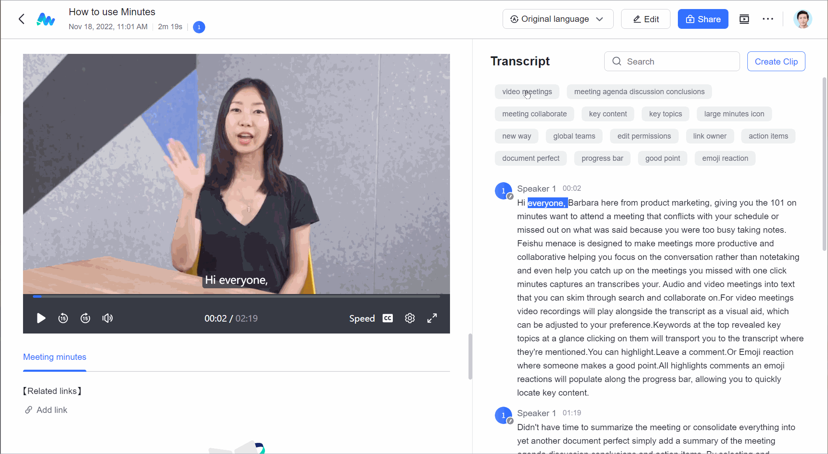Toggle the 'key topics' keyword highlight
The image size is (828, 454).
[x=665, y=114]
